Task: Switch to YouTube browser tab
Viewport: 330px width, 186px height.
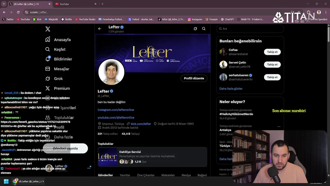Action: (x=73, y=4)
